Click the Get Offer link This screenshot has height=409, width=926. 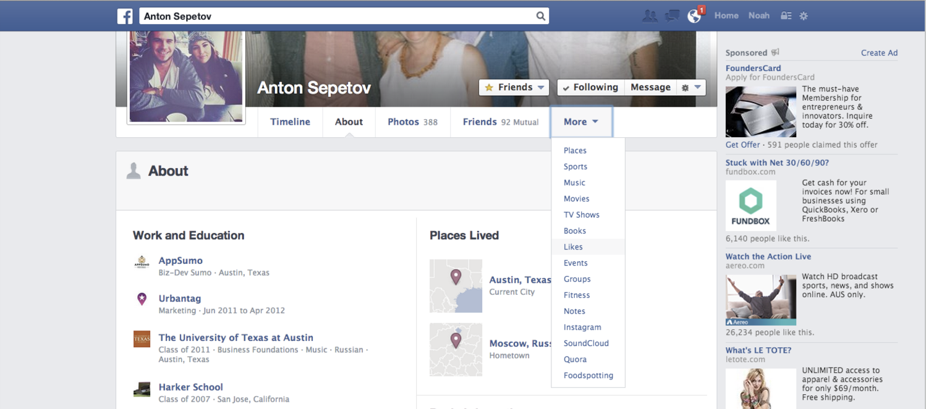[x=742, y=145]
